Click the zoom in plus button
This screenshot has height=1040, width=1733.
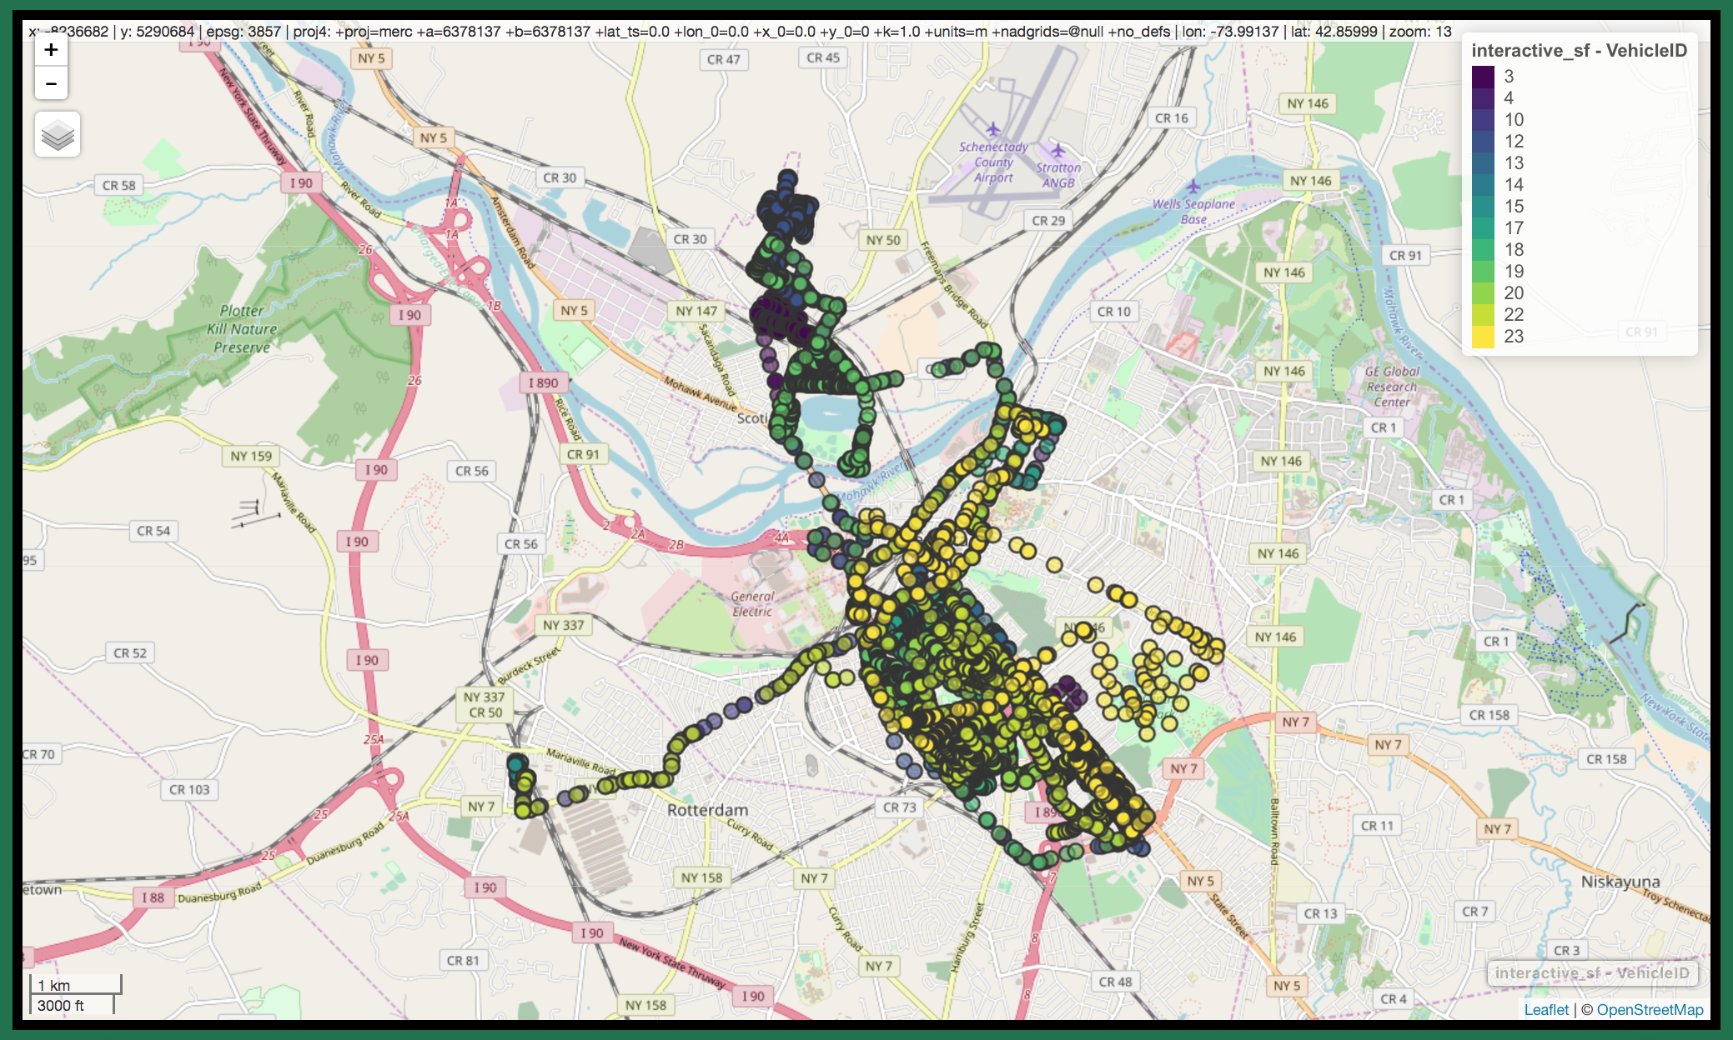click(x=51, y=50)
